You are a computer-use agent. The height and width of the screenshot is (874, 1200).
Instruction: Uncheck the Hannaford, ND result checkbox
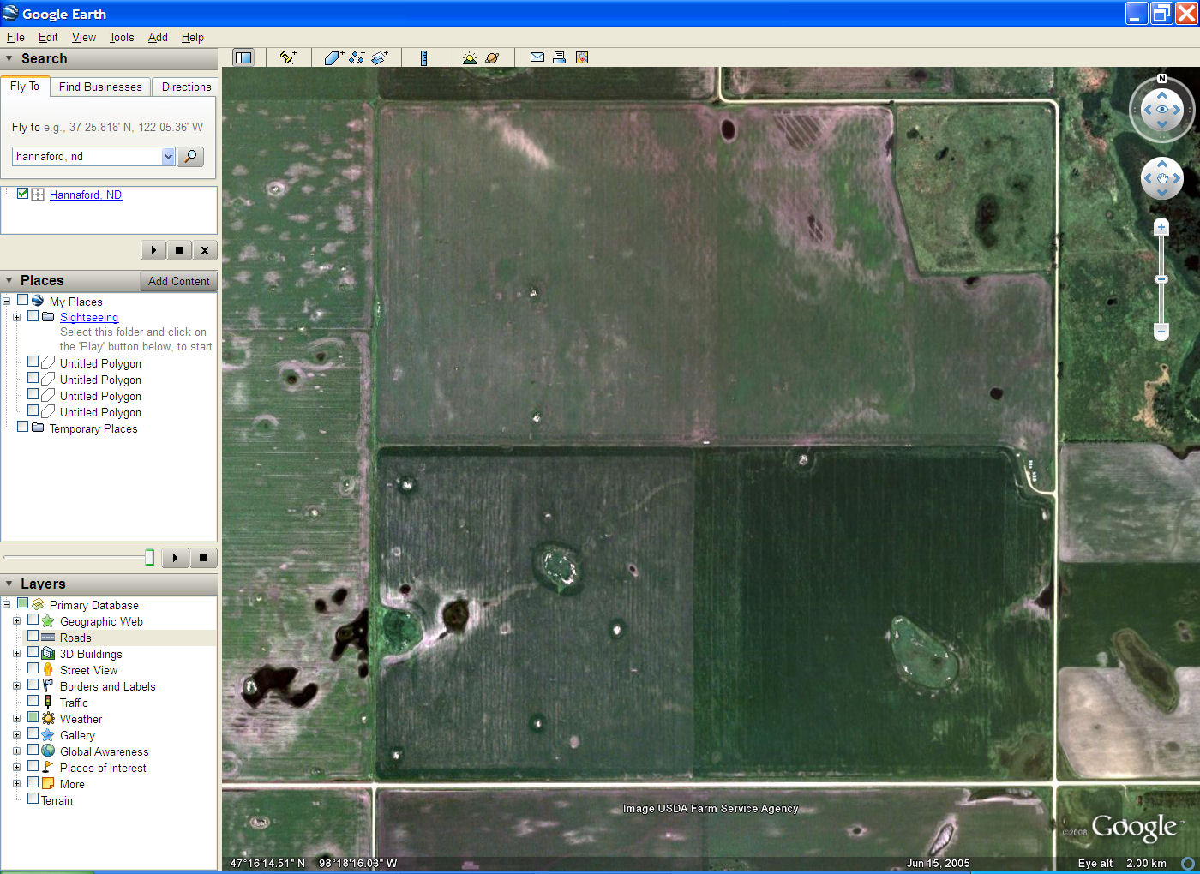tap(23, 194)
